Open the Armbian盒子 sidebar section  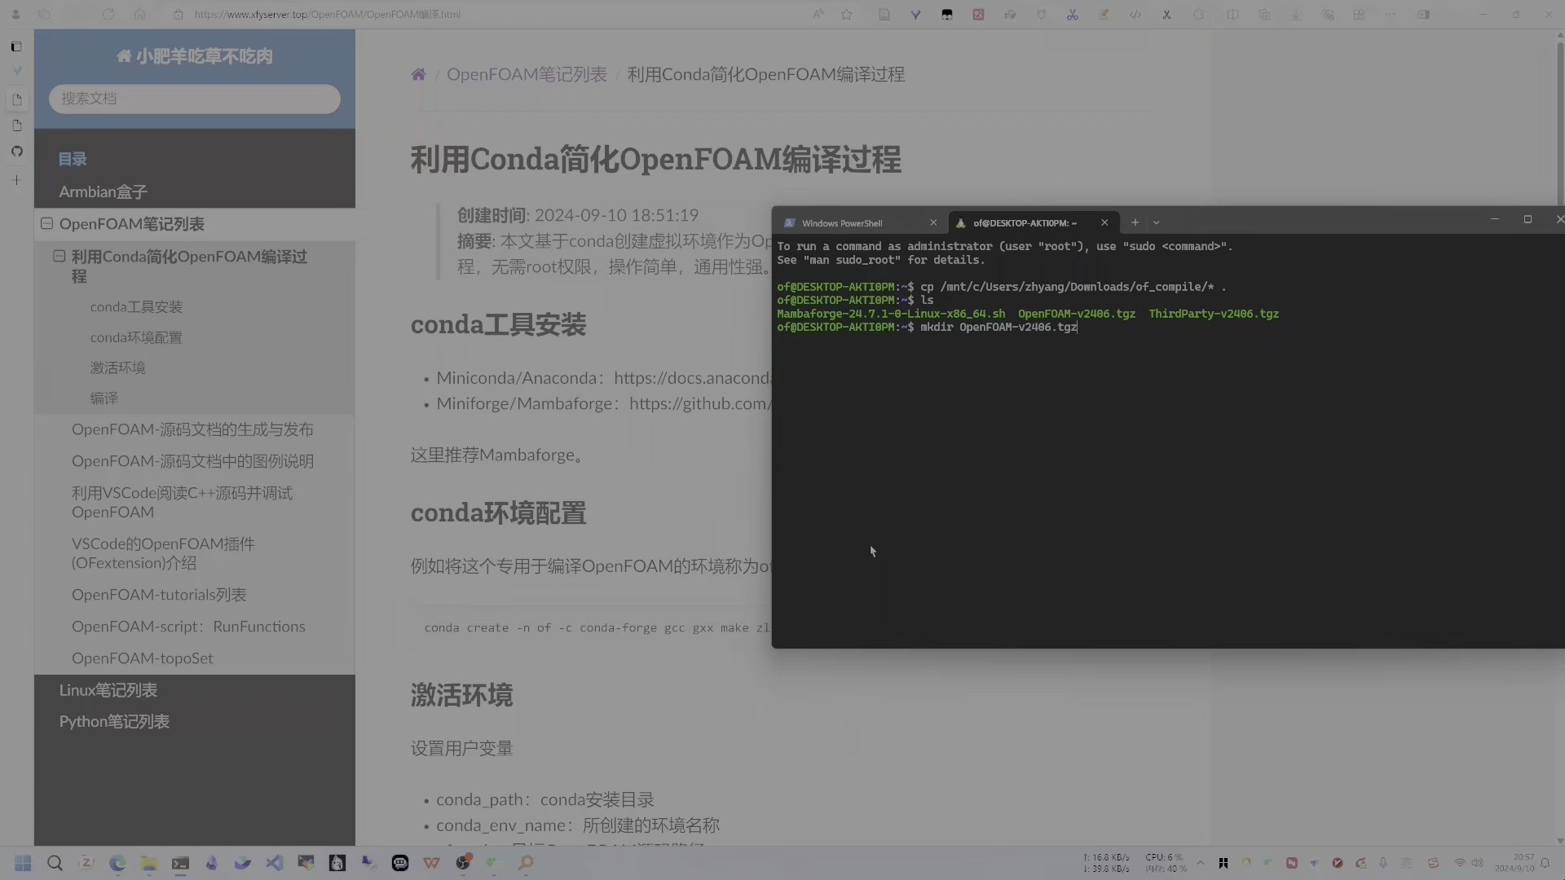[x=103, y=191]
